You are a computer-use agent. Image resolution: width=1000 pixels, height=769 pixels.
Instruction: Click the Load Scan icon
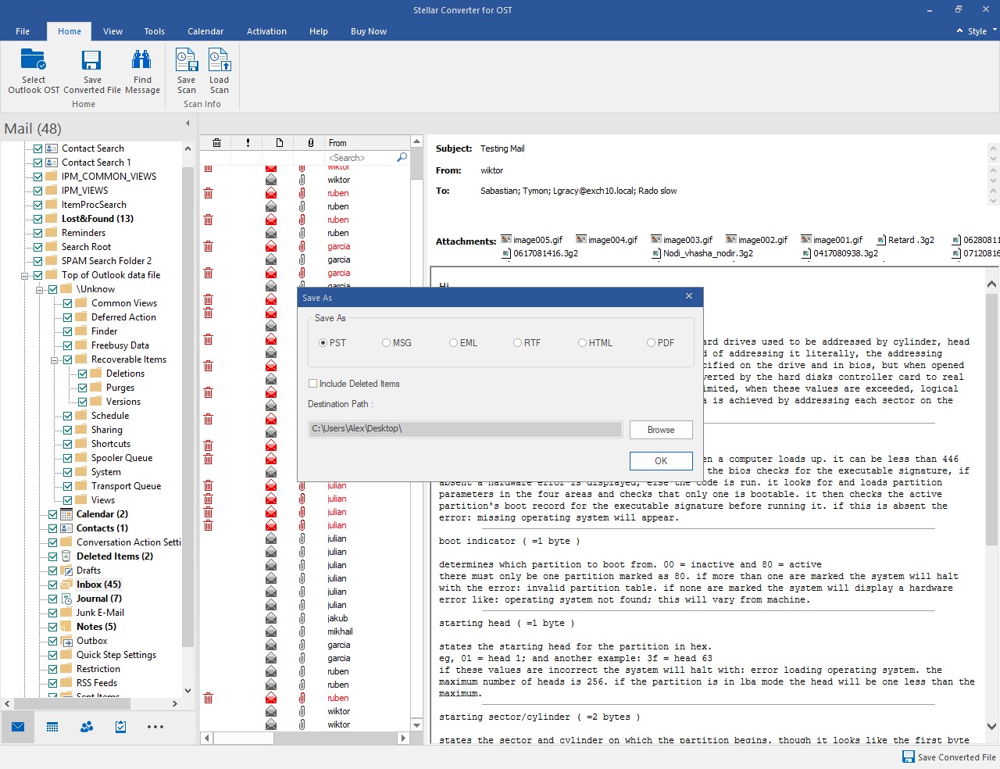tap(220, 61)
